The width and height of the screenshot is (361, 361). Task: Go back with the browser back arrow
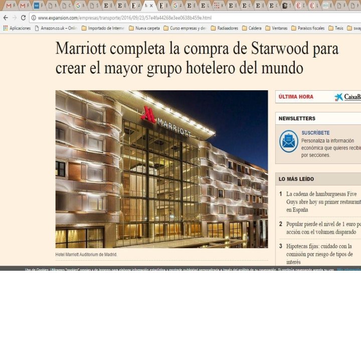[6, 18]
